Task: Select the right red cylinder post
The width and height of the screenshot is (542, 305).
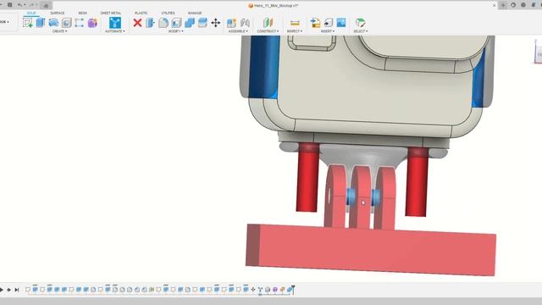Action: 417,182
